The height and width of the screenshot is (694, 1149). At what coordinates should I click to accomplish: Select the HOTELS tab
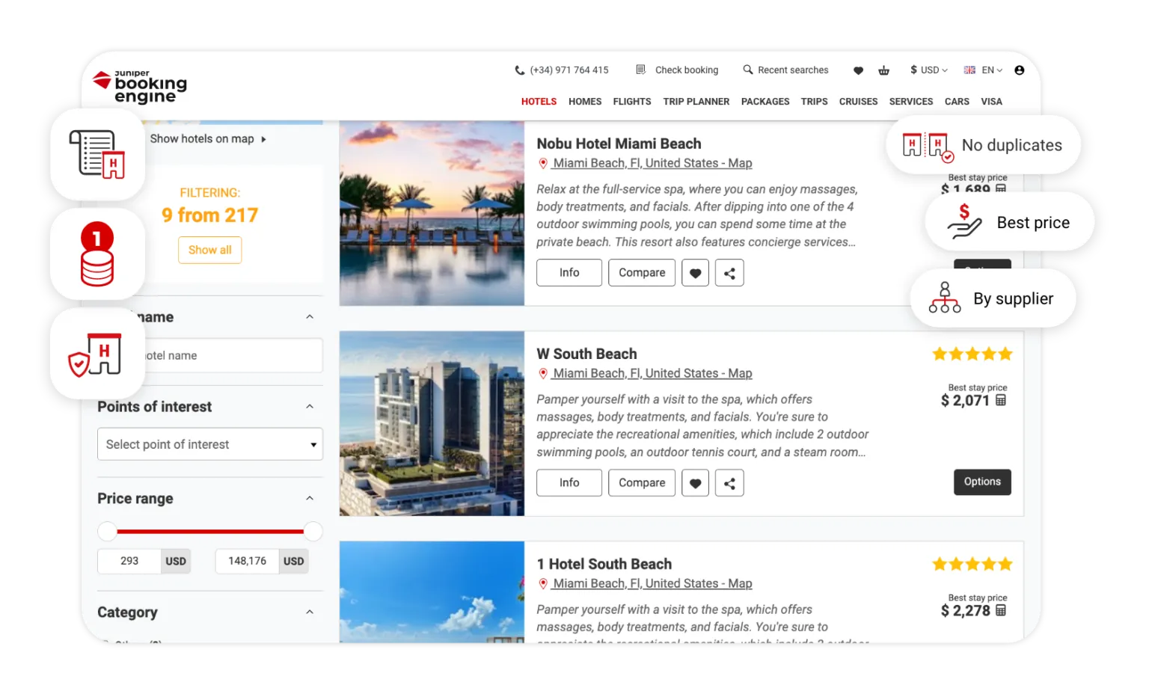coord(539,102)
